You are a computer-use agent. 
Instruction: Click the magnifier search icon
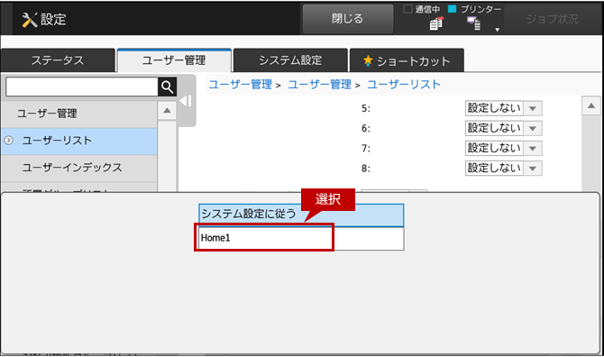(x=167, y=87)
